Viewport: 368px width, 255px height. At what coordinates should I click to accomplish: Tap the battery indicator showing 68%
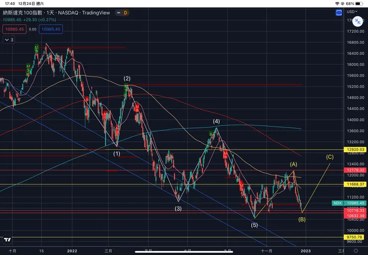(x=355, y=3)
